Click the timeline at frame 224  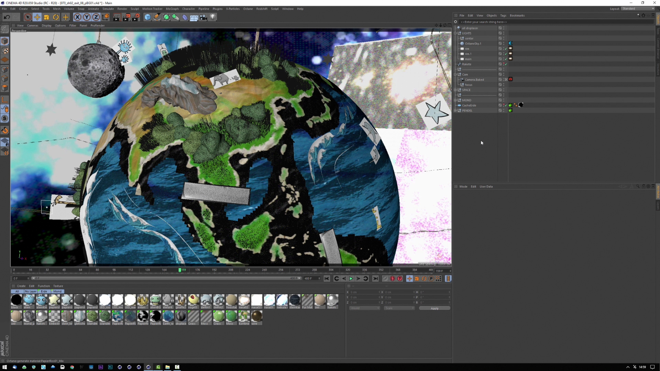(x=247, y=270)
